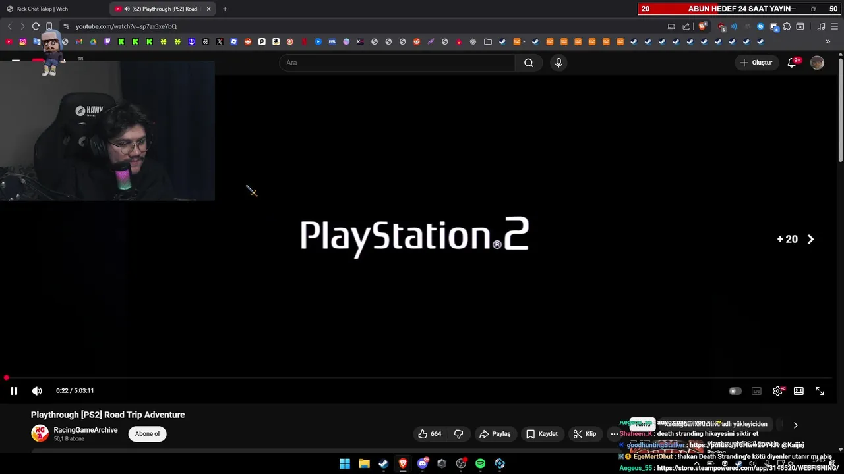Open the Instagram bookmark
The height and width of the screenshot is (474, 844).
pos(22,42)
